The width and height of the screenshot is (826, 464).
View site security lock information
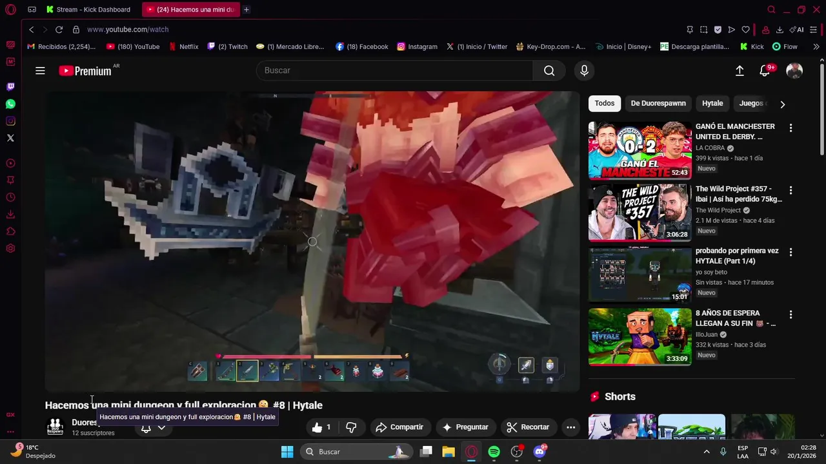[76, 30]
